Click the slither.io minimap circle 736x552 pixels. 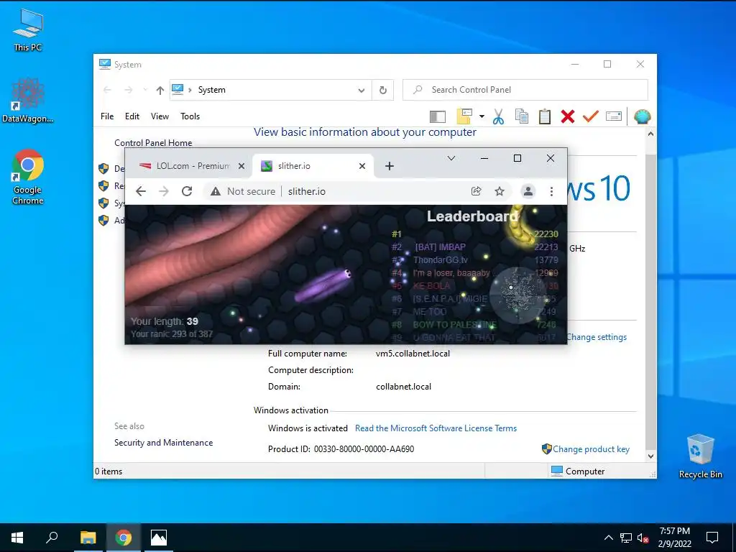tap(517, 295)
